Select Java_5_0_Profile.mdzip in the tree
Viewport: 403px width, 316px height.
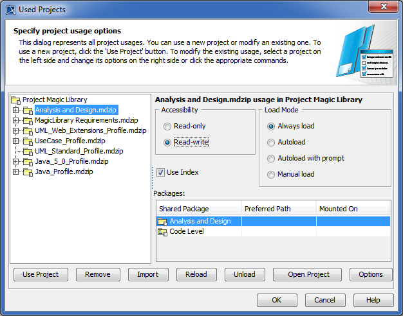pyautogui.click(x=71, y=161)
